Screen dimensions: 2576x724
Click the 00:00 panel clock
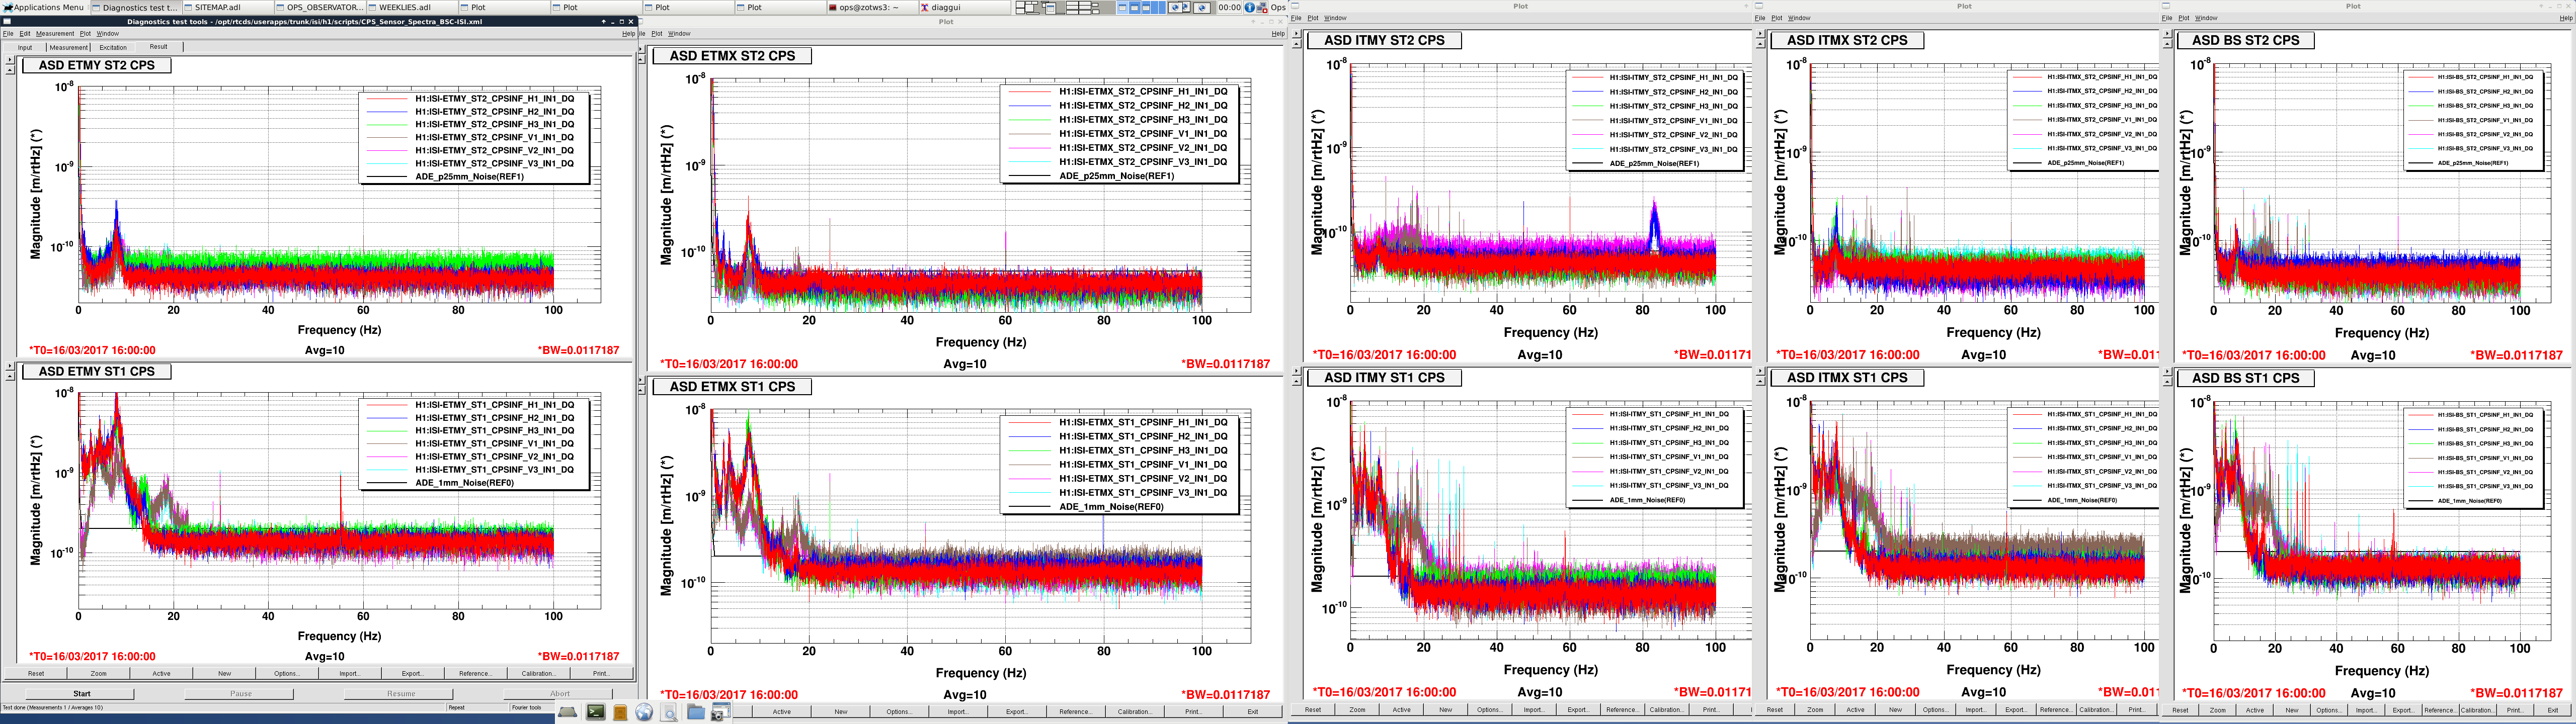point(1229,7)
